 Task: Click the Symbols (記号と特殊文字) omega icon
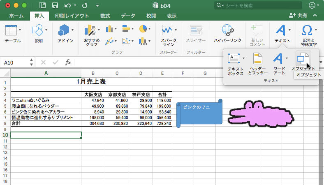pos(307,30)
